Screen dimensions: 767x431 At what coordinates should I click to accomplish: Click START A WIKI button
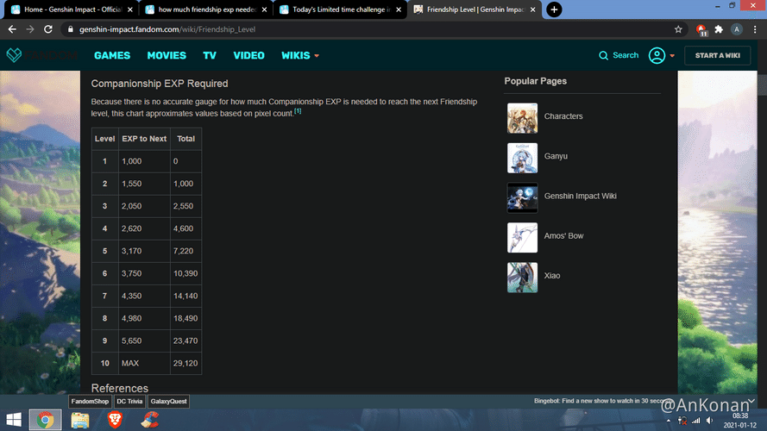[x=718, y=56]
